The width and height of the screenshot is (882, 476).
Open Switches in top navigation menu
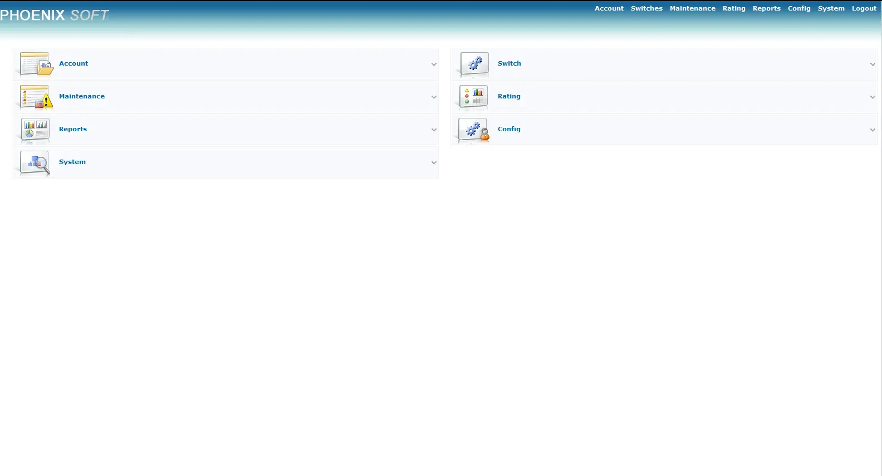646,8
